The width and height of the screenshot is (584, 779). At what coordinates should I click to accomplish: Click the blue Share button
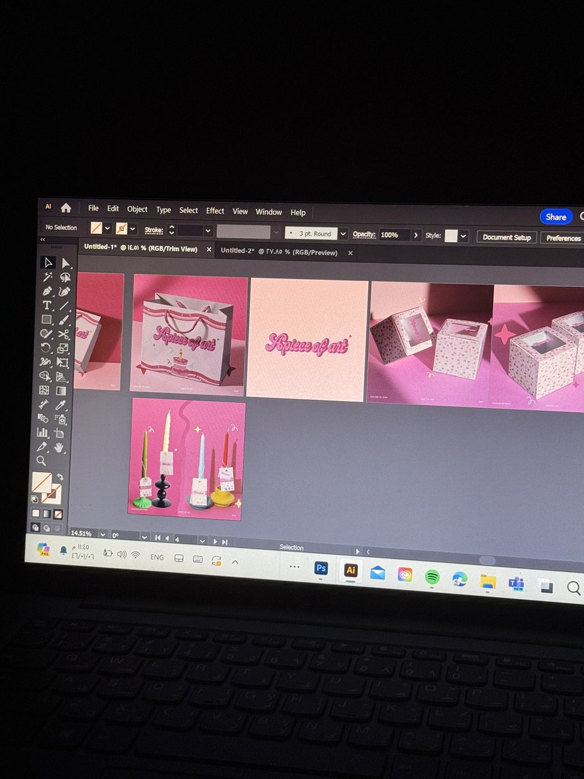tap(556, 217)
